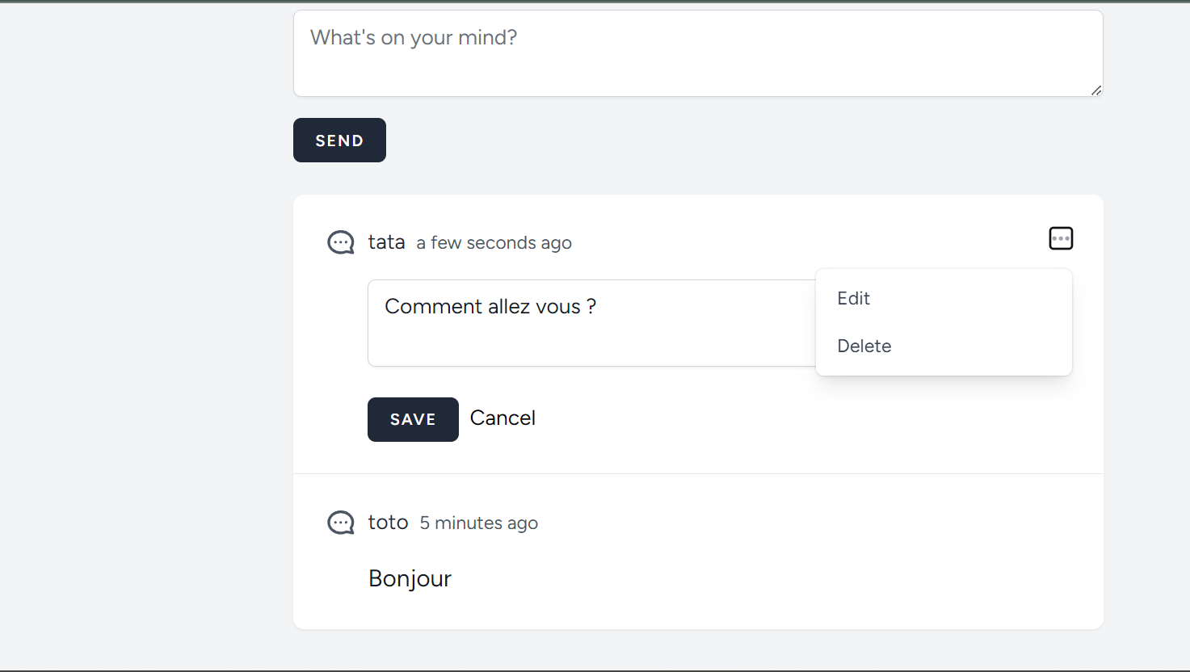This screenshot has width=1190, height=672.
Task: Click the Cancel link next to SAVE
Action: (x=502, y=418)
